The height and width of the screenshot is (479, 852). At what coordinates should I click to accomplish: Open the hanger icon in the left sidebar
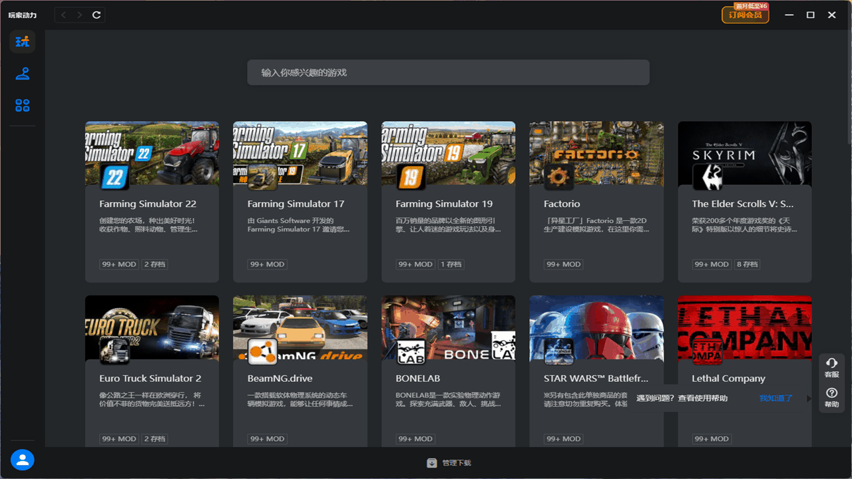click(23, 74)
